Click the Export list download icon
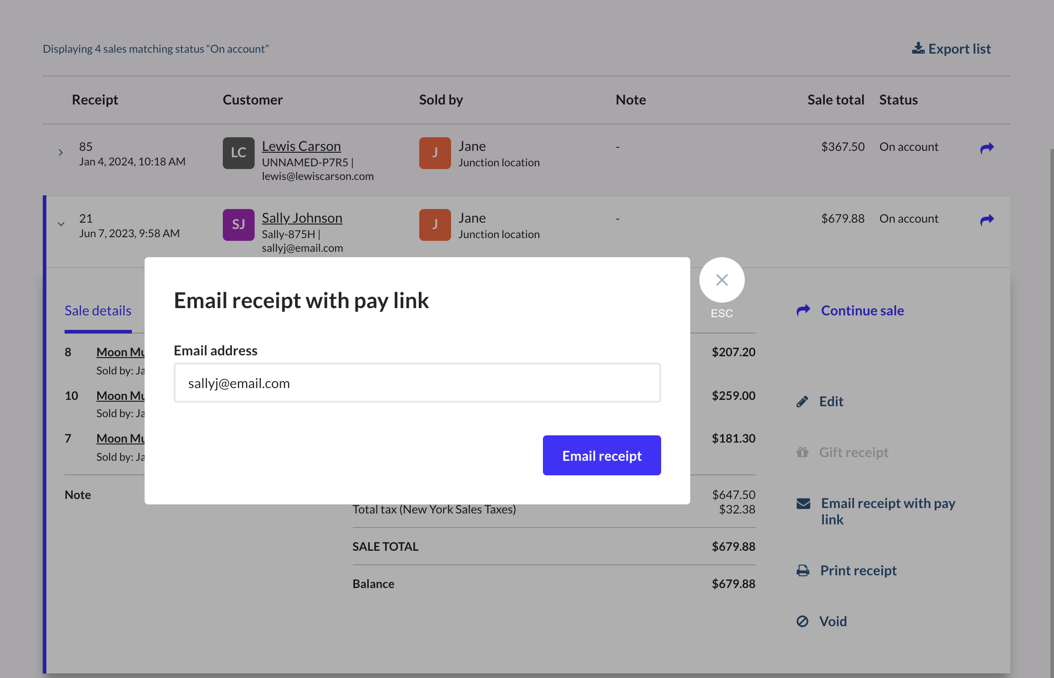 click(x=918, y=48)
